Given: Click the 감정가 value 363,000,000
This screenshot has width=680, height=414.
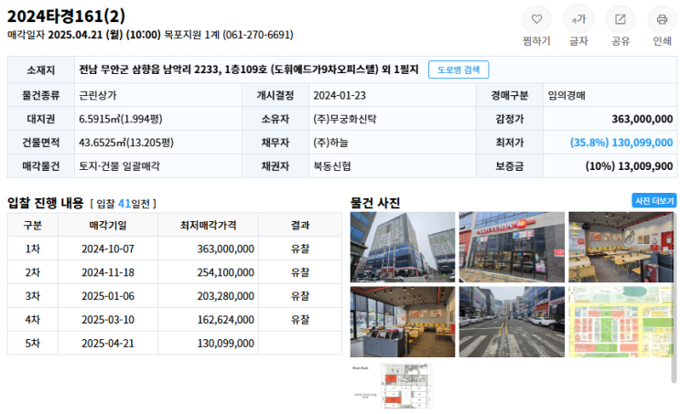Looking at the screenshot, I should 642,119.
